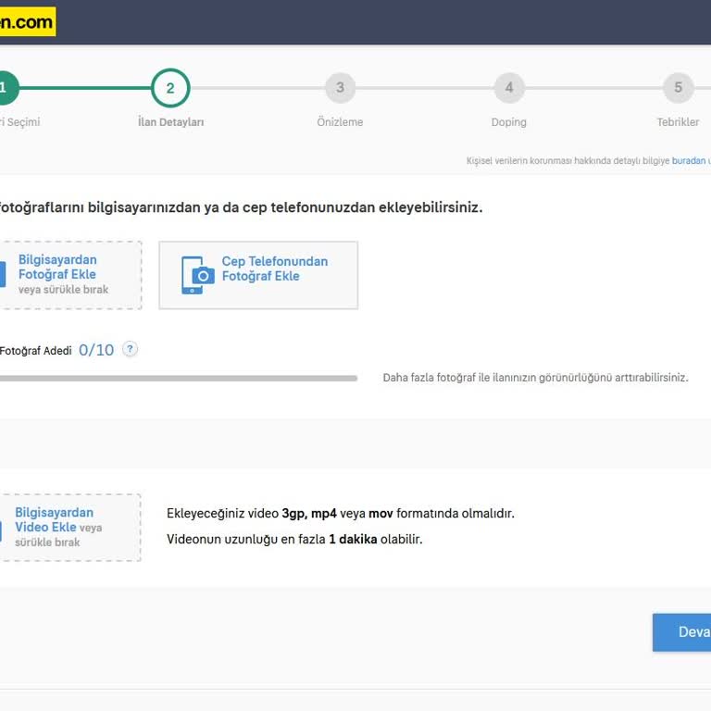711x711 pixels.
Task: Jump to the Önizleme step label
Action: pyautogui.click(x=340, y=122)
